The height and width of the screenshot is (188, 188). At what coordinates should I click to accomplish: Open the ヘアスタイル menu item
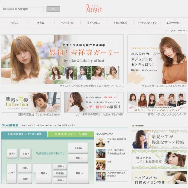click(x=67, y=23)
